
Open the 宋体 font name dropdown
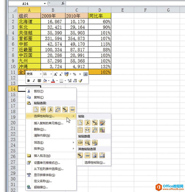tap(41, 74)
